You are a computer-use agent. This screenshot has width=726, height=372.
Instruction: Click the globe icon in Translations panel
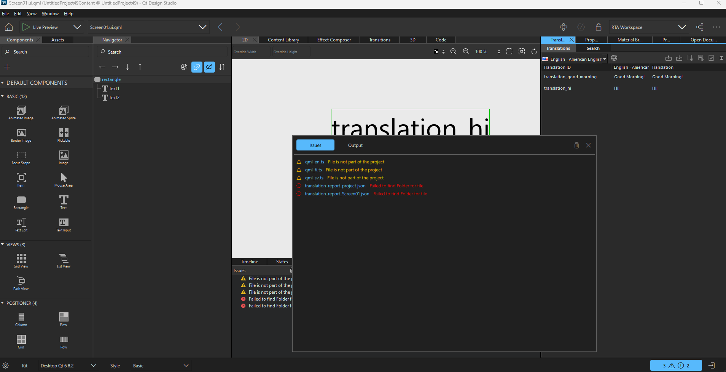click(614, 58)
